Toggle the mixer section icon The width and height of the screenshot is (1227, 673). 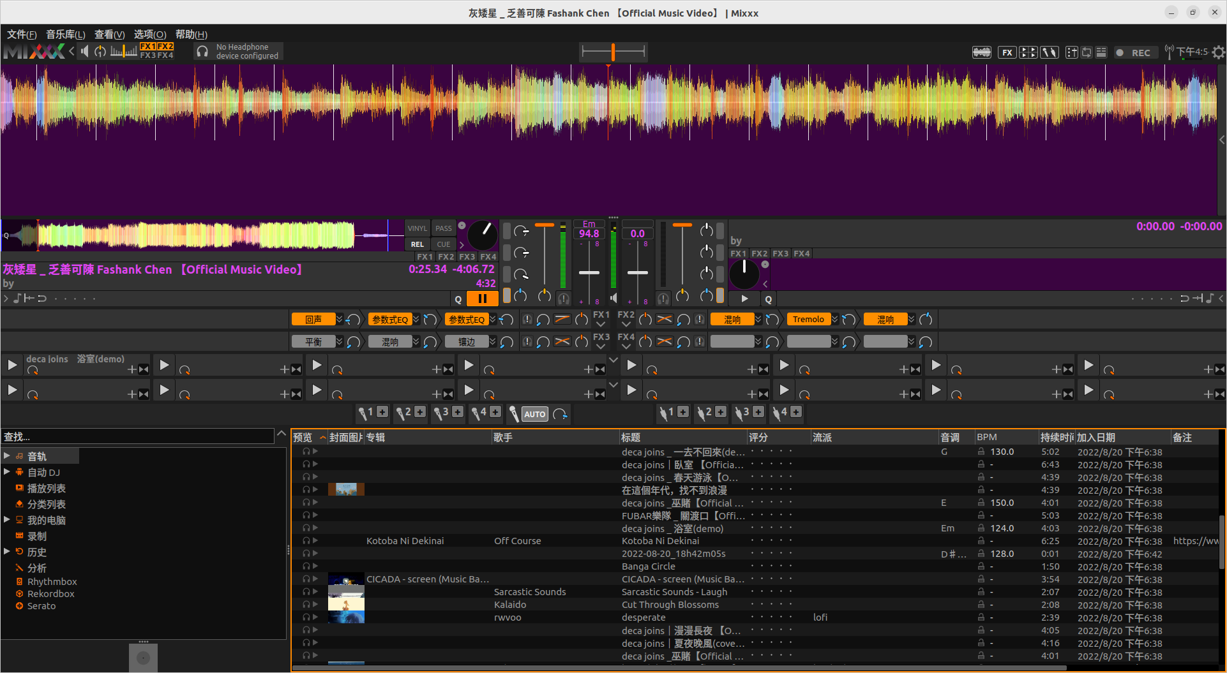[1072, 52]
